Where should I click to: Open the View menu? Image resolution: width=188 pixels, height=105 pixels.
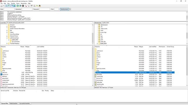tap(9, 3)
